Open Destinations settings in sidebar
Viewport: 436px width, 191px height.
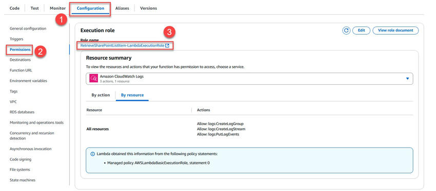pos(20,60)
